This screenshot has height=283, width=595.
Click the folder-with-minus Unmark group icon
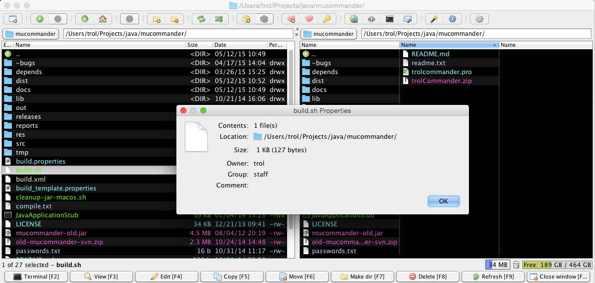coord(174,18)
